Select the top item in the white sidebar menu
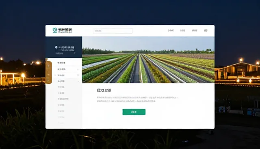Image resolution: width=260 pixels, height=149 pixels. 61,63
